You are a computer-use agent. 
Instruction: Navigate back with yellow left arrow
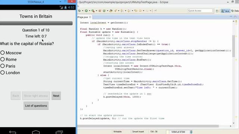click(x=140, y=11)
